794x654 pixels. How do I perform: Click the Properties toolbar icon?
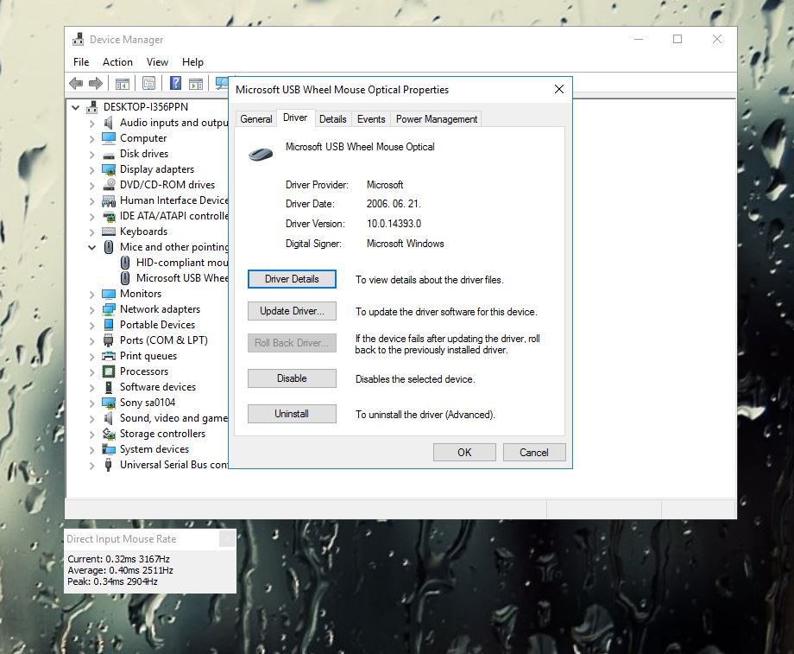point(148,83)
